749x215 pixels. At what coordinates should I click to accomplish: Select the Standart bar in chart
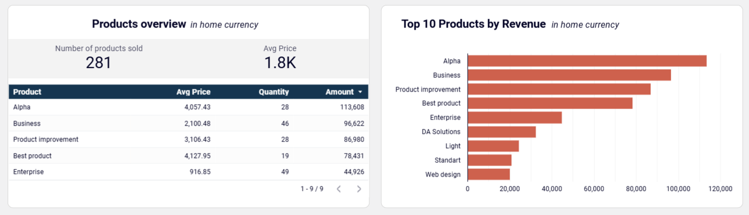[x=489, y=160]
